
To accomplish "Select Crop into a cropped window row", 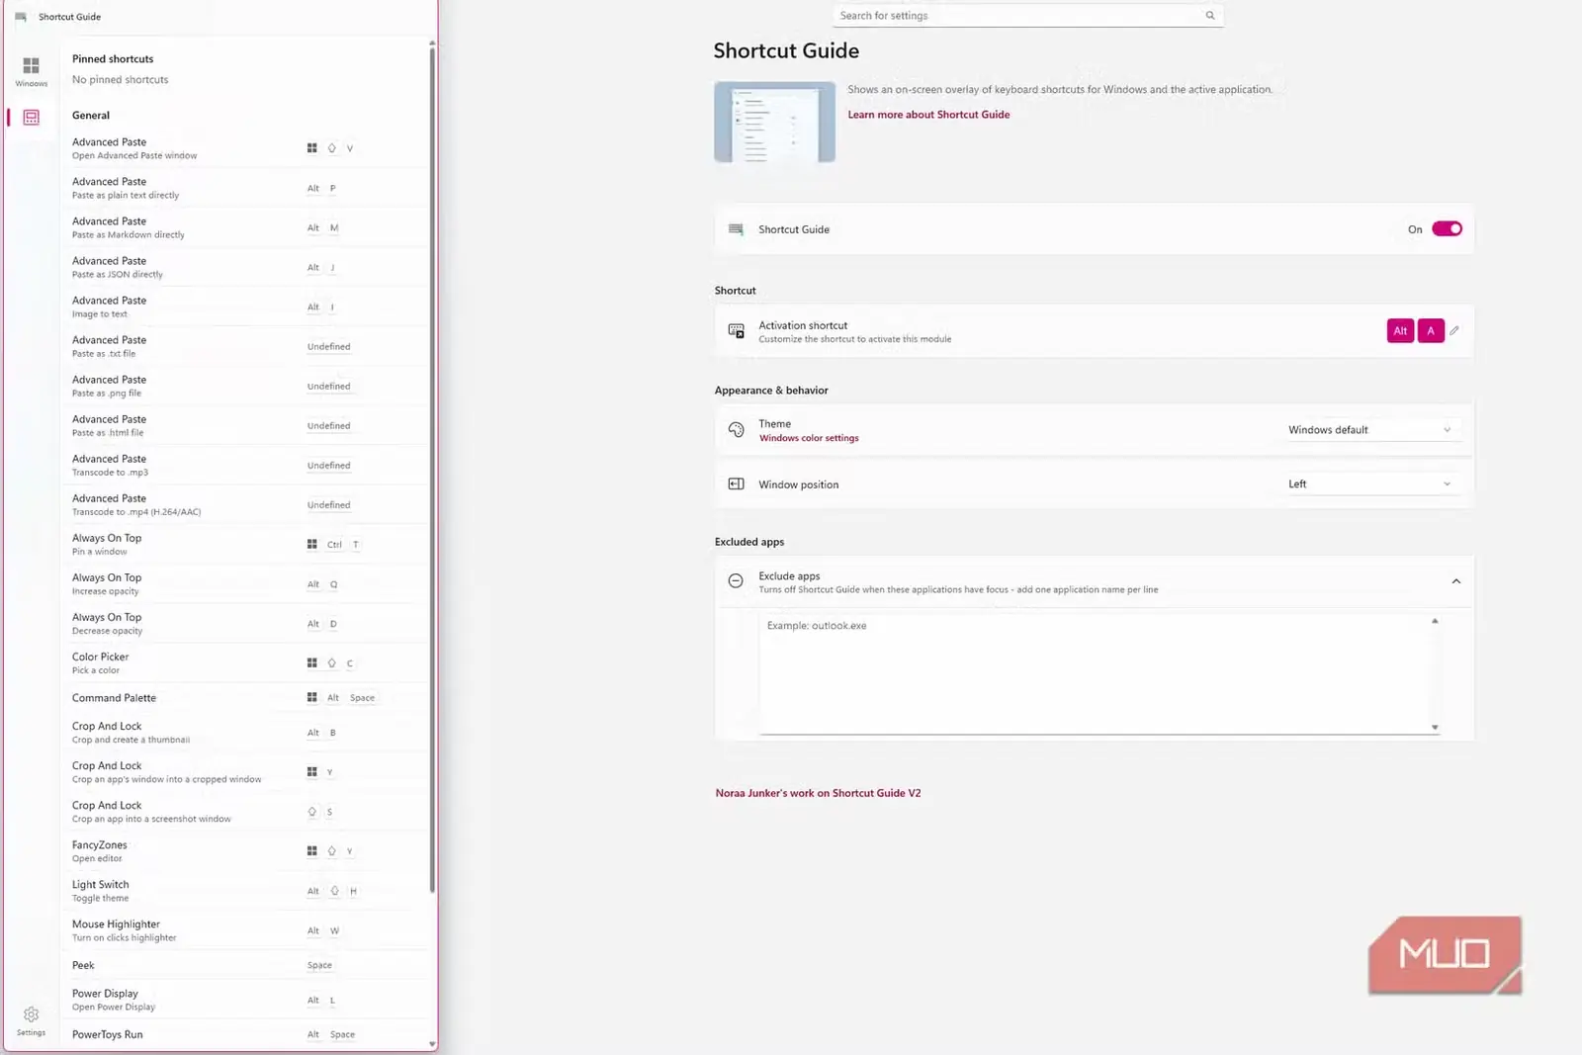I will pyautogui.click(x=244, y=771).
